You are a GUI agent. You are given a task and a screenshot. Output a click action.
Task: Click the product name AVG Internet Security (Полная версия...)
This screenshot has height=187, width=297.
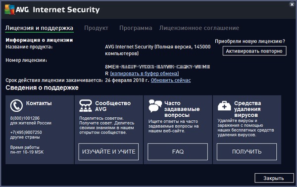(x=158, y=50)
